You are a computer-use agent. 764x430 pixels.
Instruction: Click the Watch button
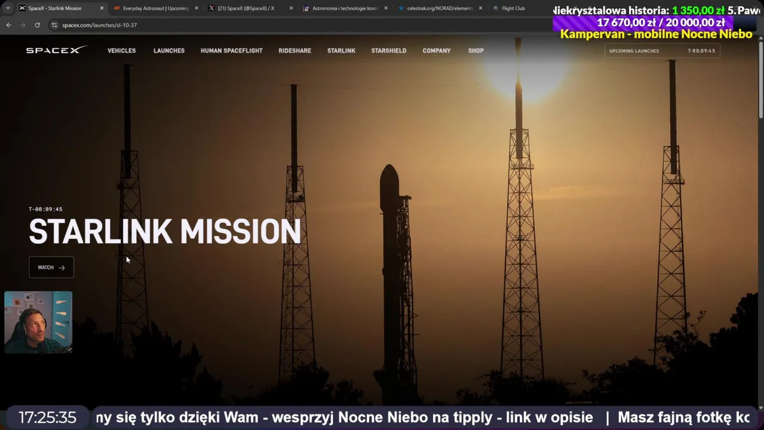[51, 268]
